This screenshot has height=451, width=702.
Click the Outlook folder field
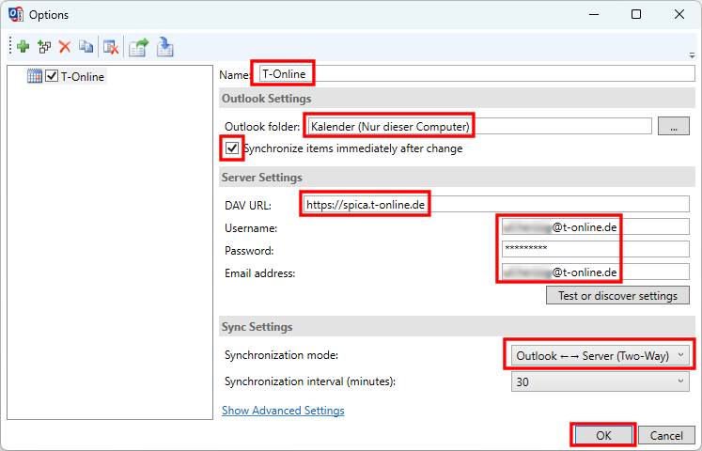[x=479, y=126]
